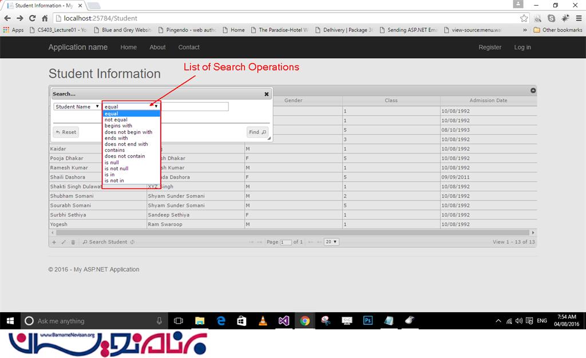586x358 pixels.
Task: Open the rows-per-page dropdown showing 20
Action: click(331, 242)
